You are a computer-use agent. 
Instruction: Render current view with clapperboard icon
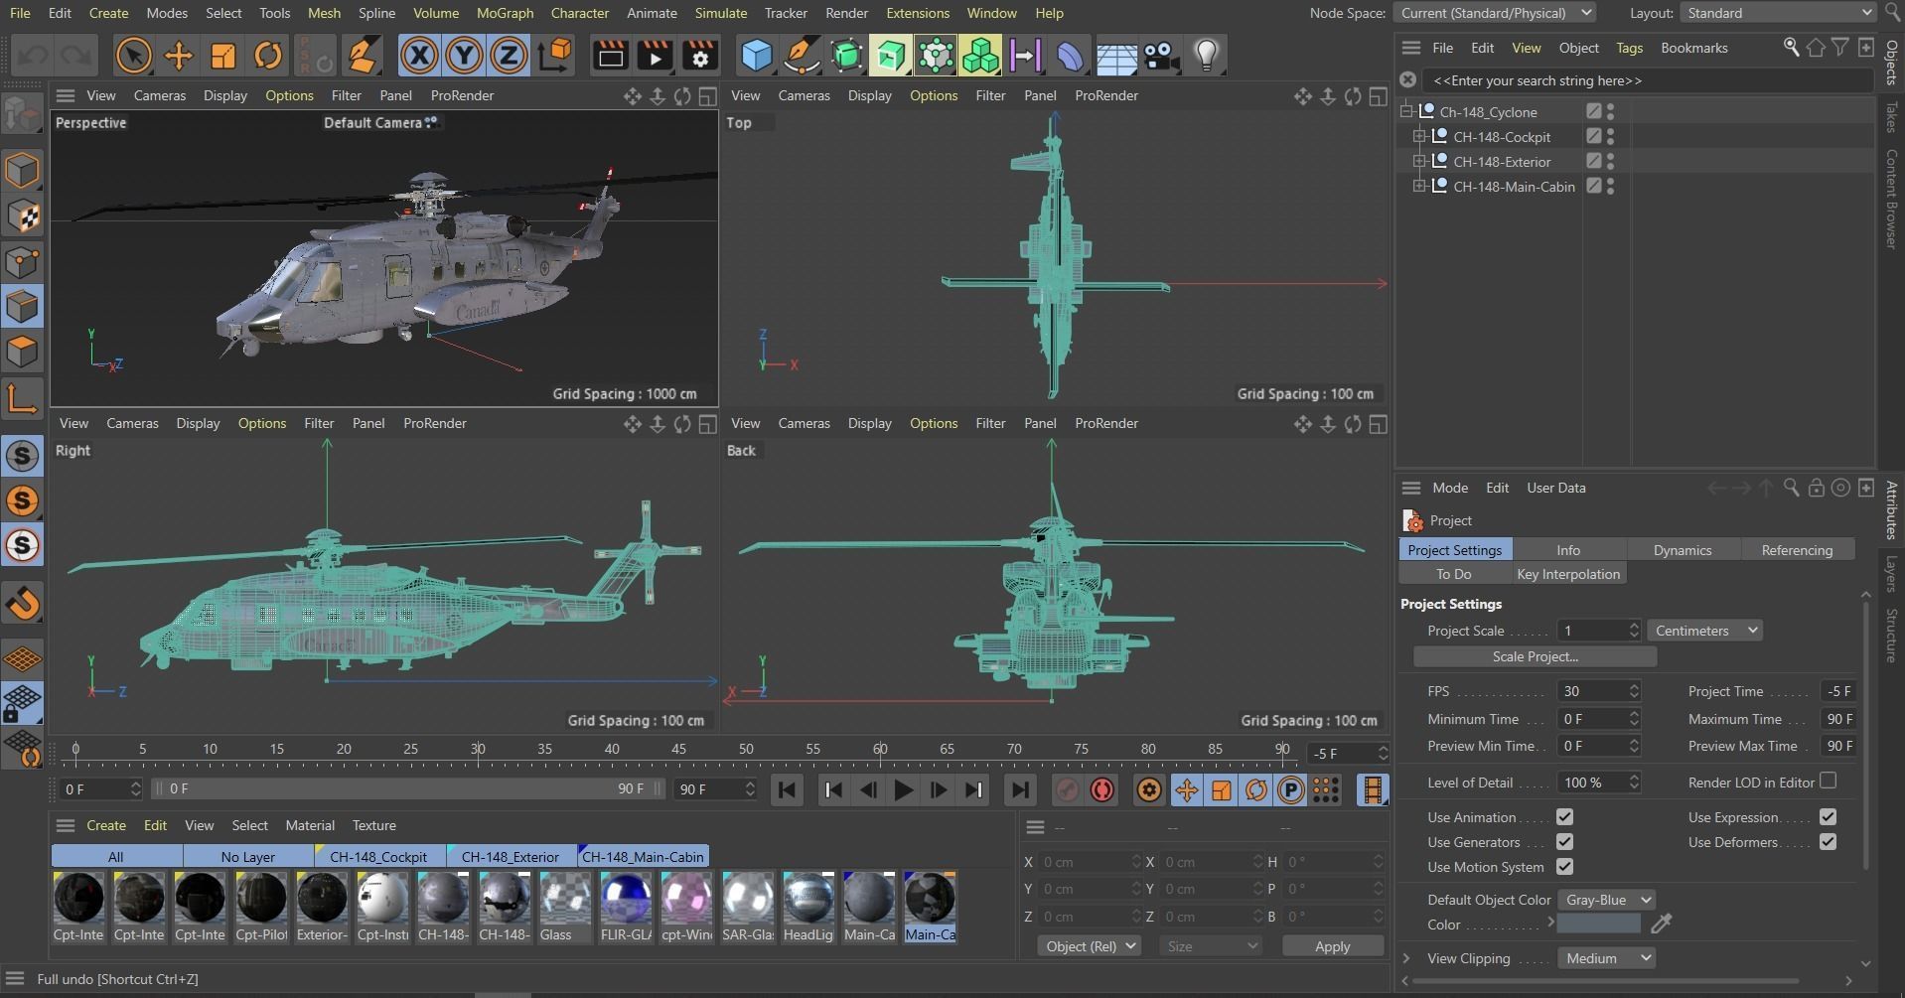610,56
